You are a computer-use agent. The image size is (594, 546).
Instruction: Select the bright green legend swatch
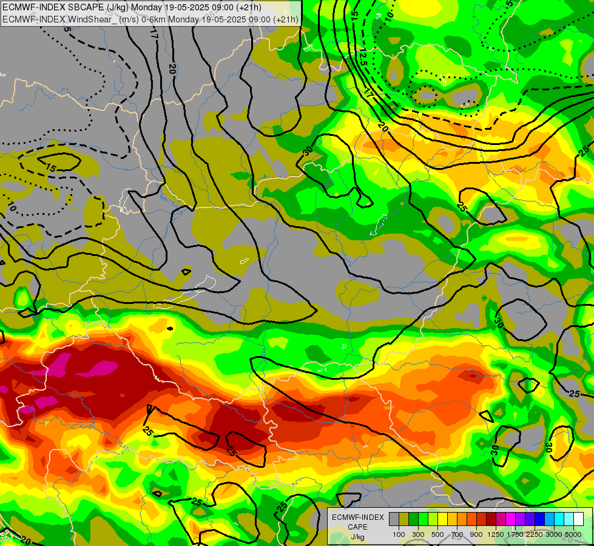(423, 519)
